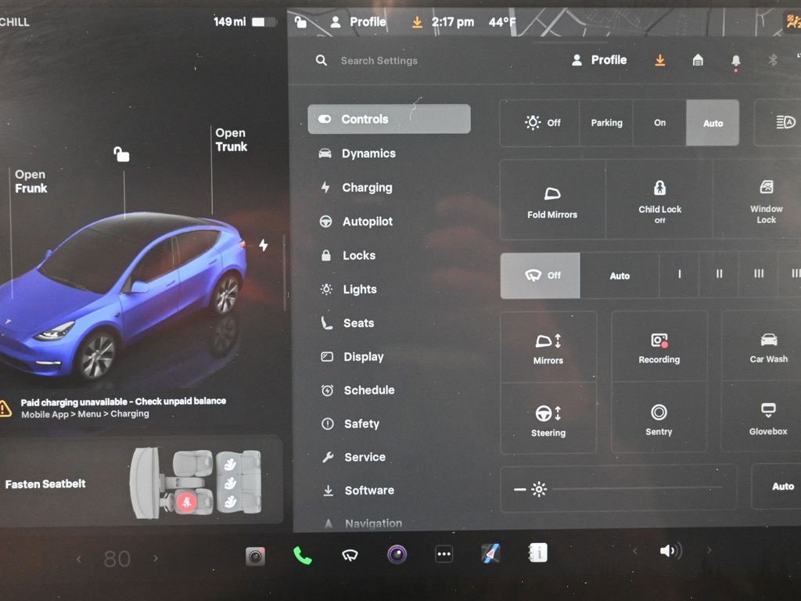This screenshot has width=801, height=601.
Task: Open the more apps ellipsis menu
Action: tap(444, 553)
